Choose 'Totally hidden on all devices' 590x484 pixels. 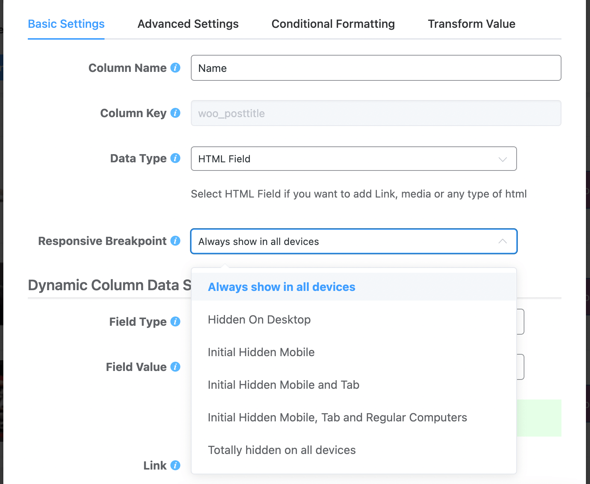tap(282, 450)
